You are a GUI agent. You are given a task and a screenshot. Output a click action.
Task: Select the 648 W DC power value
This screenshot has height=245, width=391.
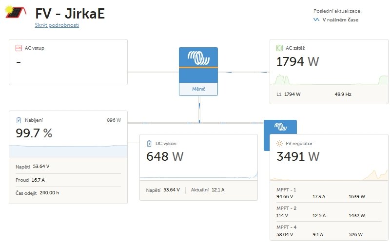pyautogui.click(x=165, y=156)
